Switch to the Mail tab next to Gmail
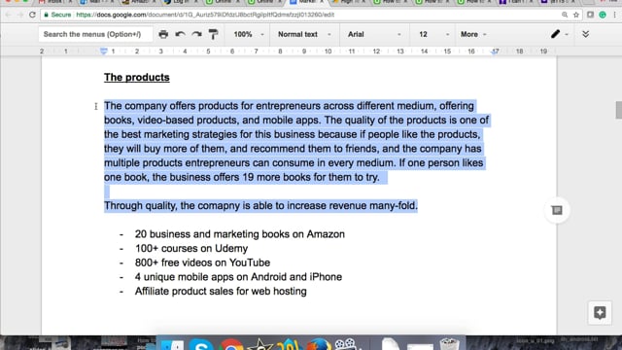The height and width of the screenshot is (350, 622). coord(96,2)
